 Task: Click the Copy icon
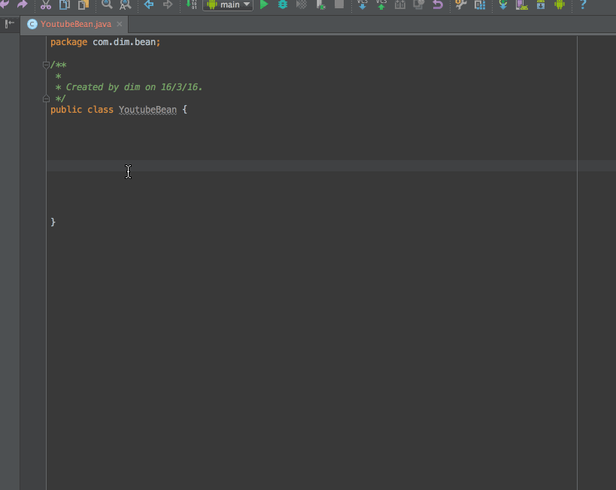(65, 5)
